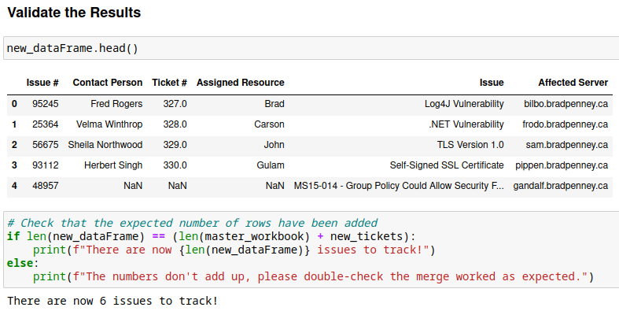
Task: Click server 'gandalf.bradpenney.ca'
Action: point(561,186)
